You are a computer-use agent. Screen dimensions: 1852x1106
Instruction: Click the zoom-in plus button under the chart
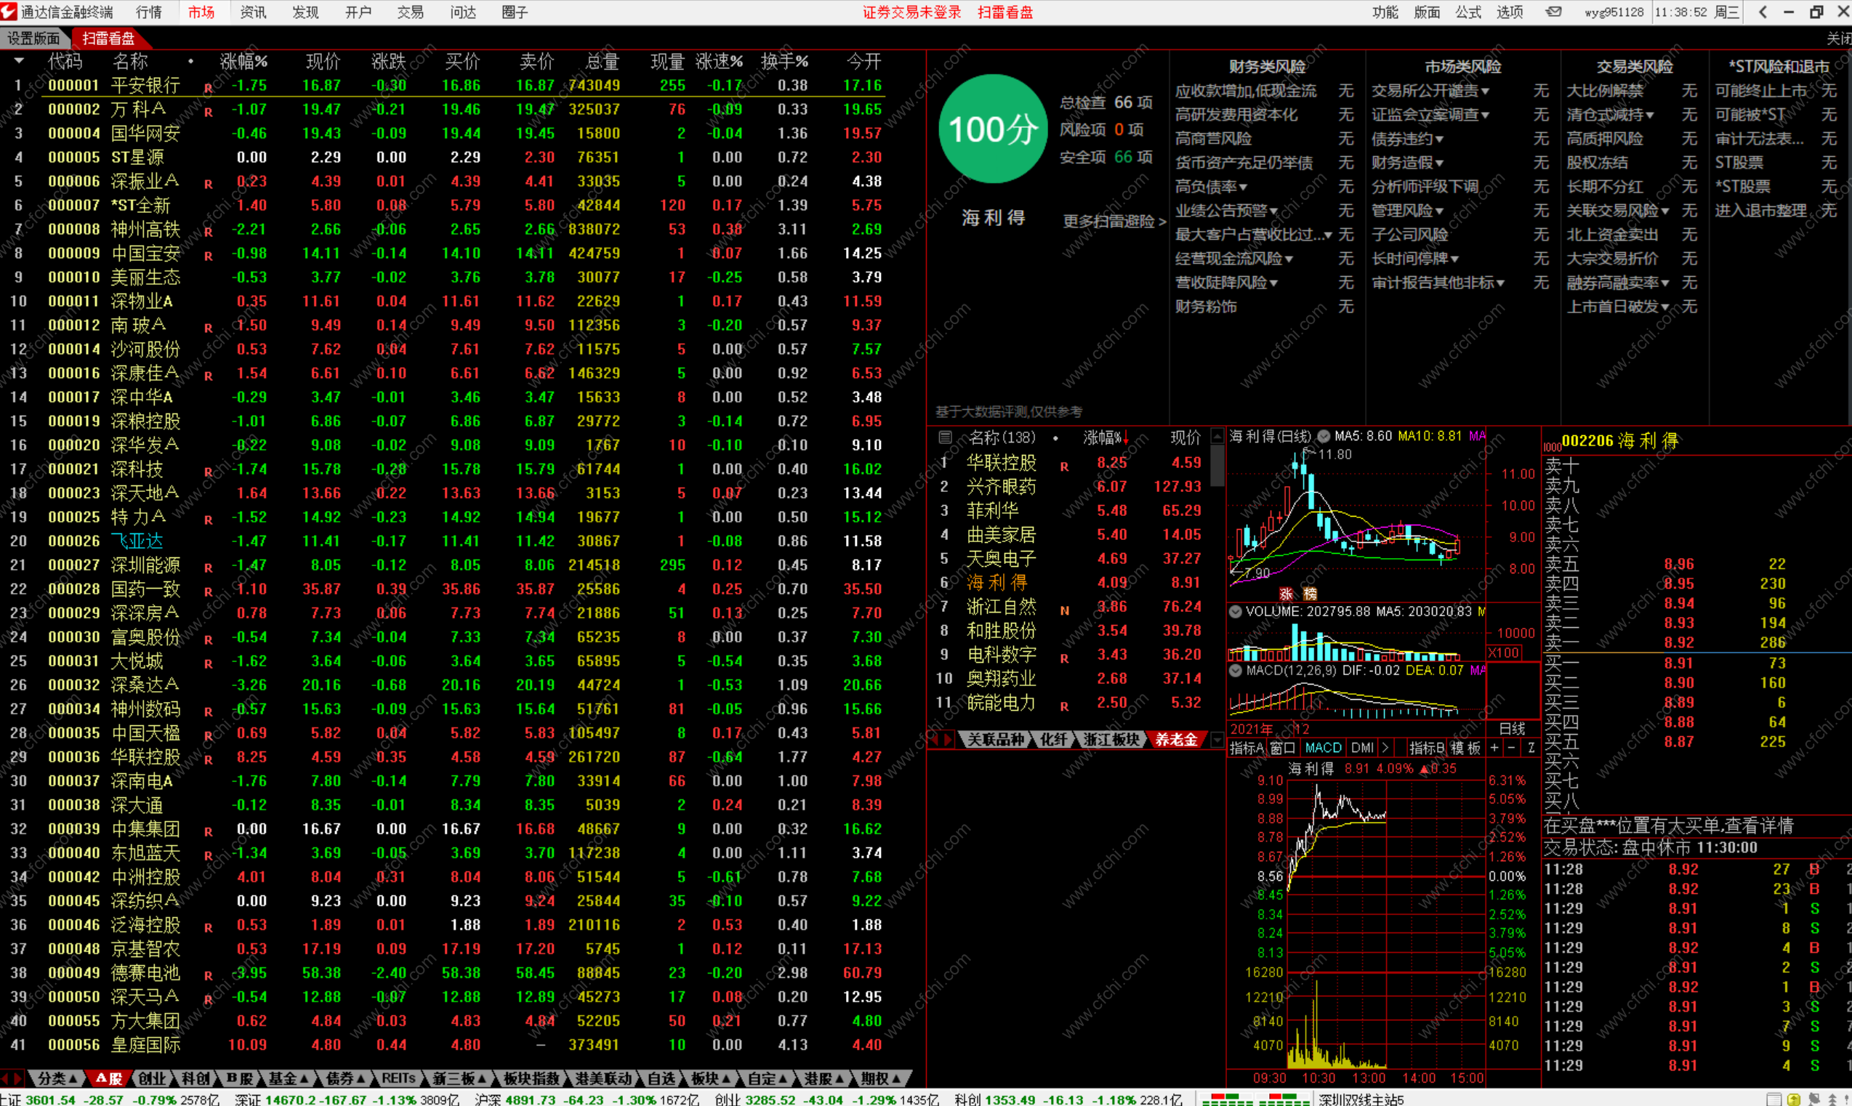(1494, 748)
